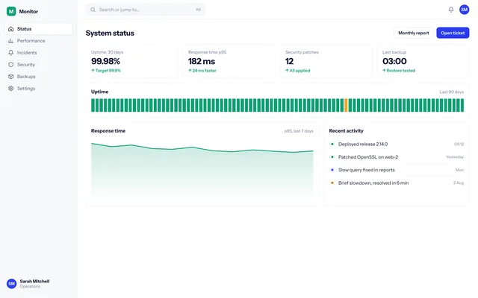Image resolution: width=478 pixels, height=298 pixels.
Task: Click the Yesterday timestamp
Action: [455, 157]
